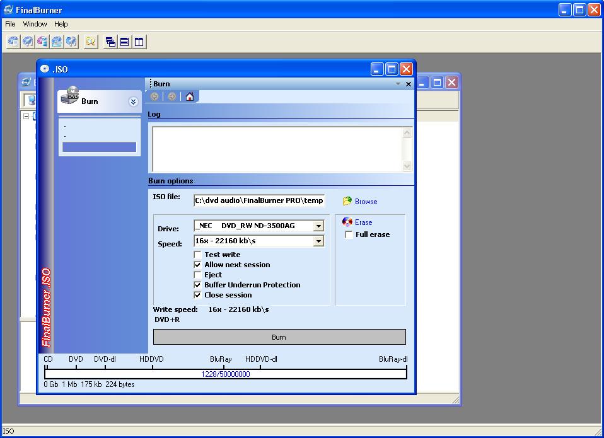Image resolution: width=604 pixels, height=438 pixels.
Task: Close the background child window
Action: click(451, 83)
